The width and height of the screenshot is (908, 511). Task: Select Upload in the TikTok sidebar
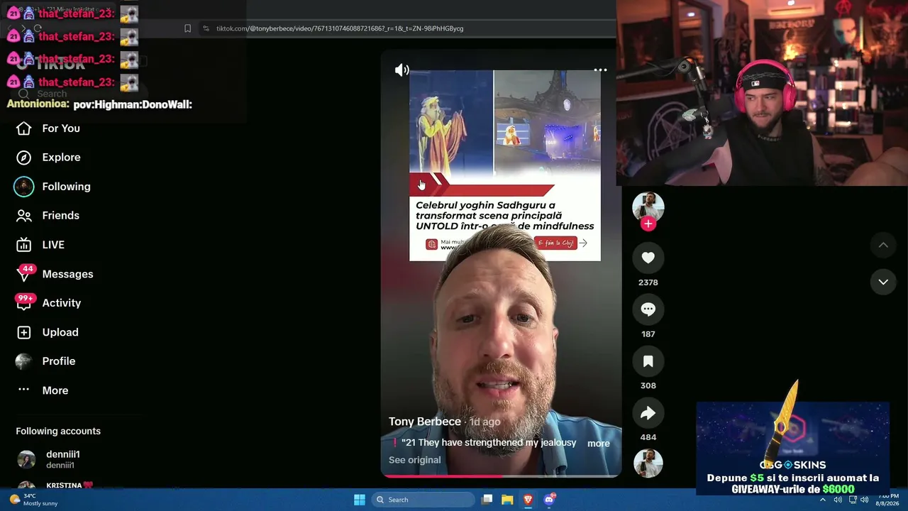[48, 332]
